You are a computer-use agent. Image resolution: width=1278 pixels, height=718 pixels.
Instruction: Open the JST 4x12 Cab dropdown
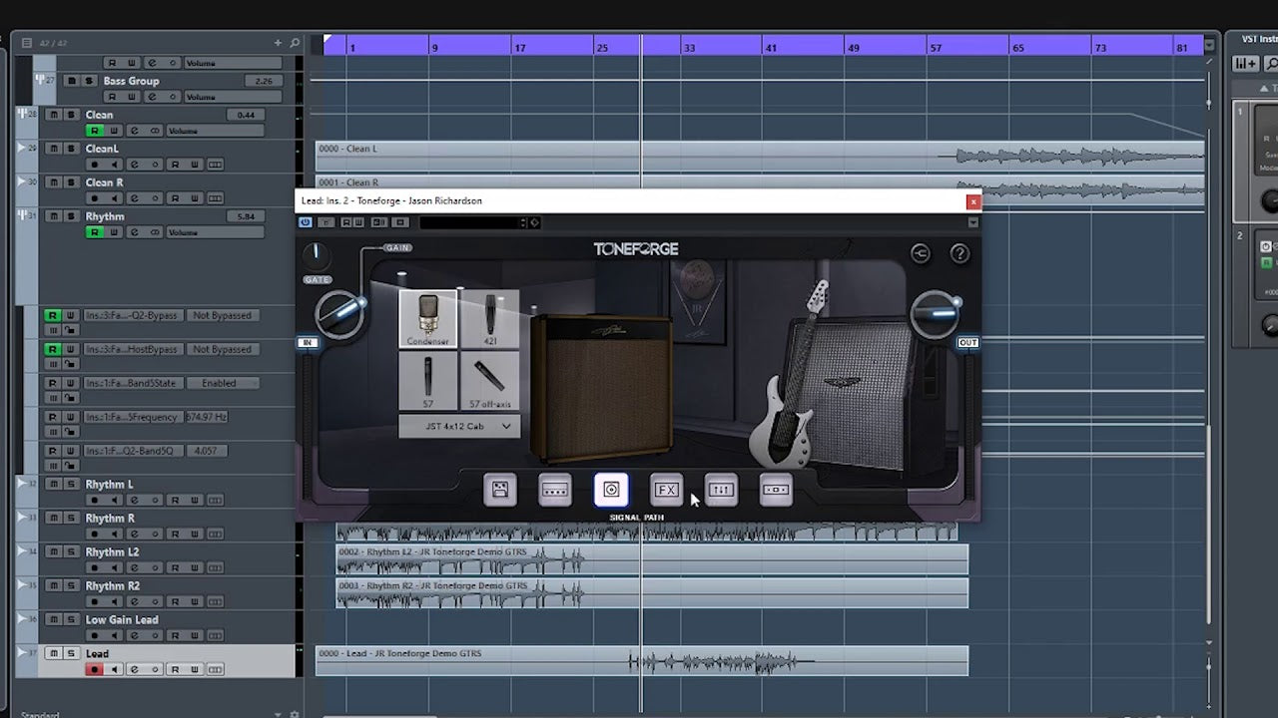coord(459,426)
